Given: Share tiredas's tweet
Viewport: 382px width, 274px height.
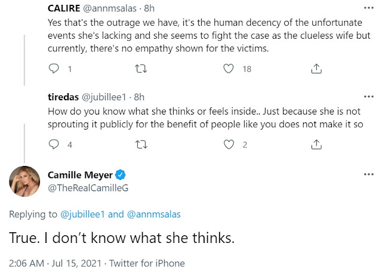Looking at the screenshot, I should tap(317, 144).
